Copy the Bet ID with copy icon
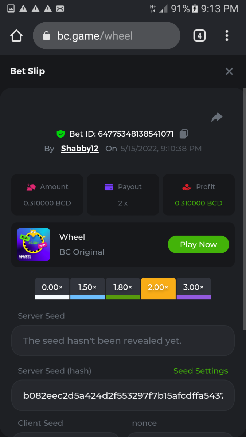The width and height of the screenshot is (246, 437). point(184,134)
